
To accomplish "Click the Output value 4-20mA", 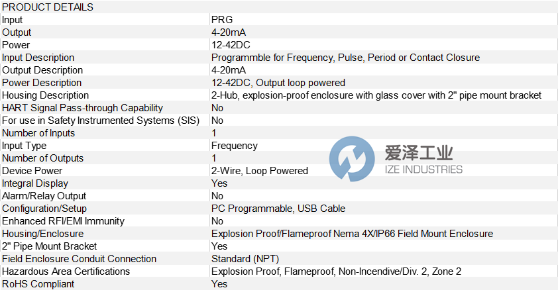I will click(229, 32).
